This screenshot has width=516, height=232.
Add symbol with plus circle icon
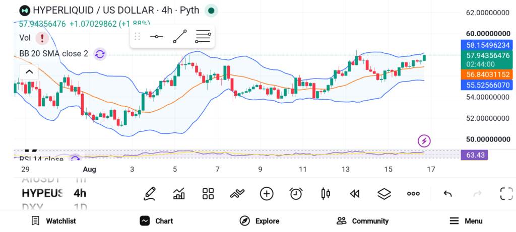(267, 194)
